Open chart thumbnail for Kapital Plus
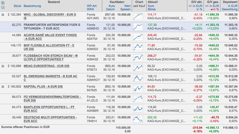 coord(138,89)
